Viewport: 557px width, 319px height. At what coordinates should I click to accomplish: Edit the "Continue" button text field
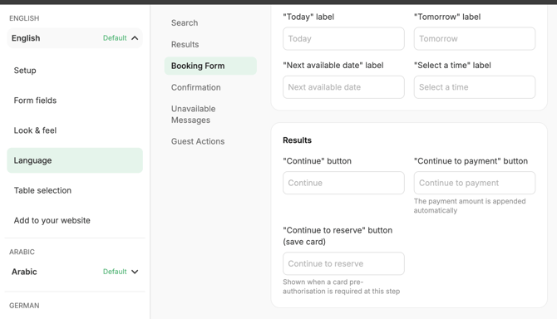(x=343, y=183)
